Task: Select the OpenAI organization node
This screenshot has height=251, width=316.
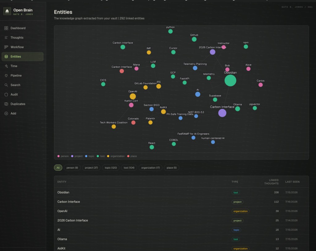Action: pos(133,96)
